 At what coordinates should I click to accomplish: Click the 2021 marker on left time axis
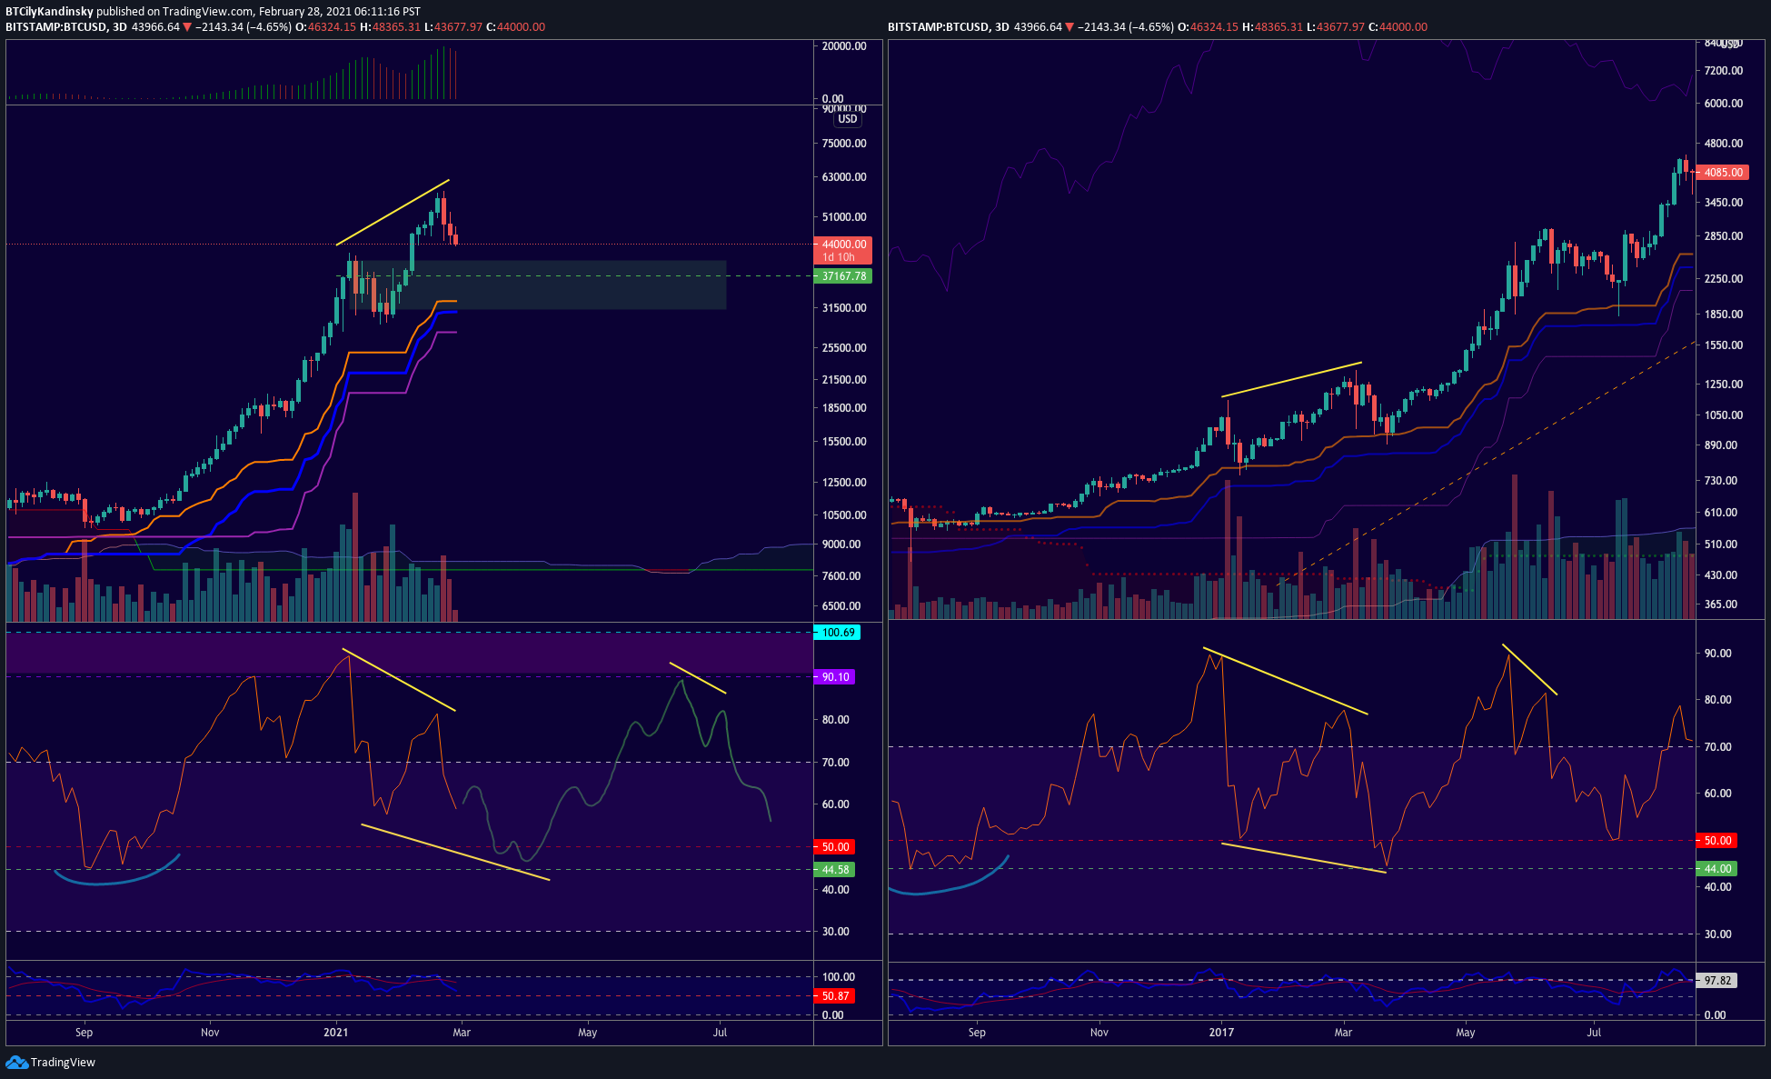click(336, 1032)
